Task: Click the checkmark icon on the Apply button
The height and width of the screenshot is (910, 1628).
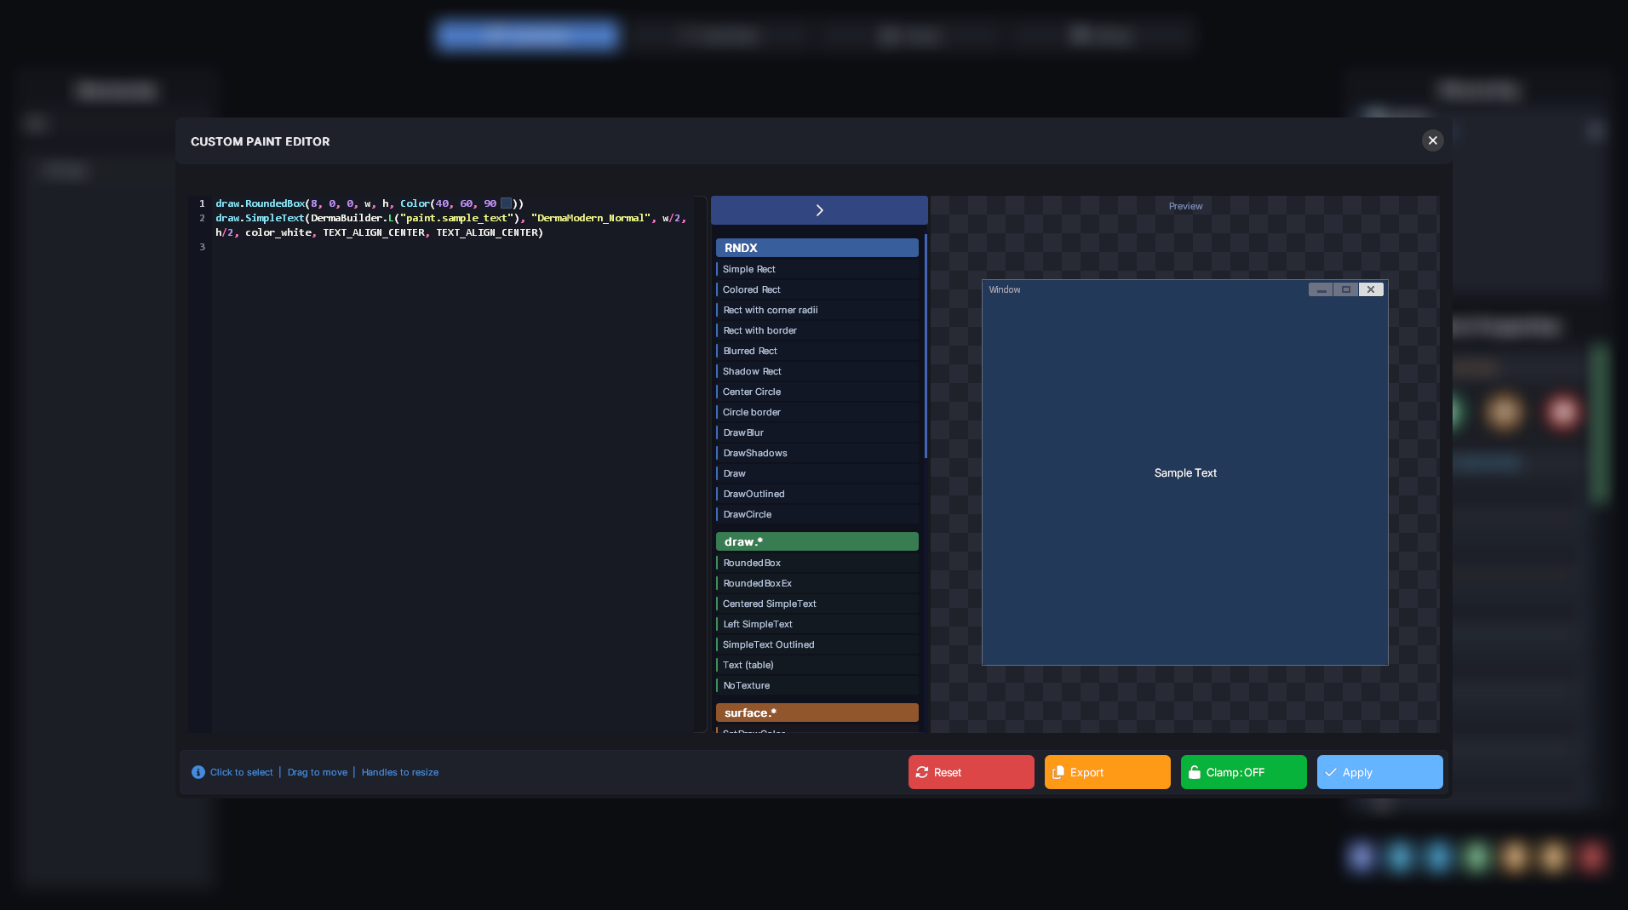Action: [x=1331, y=772]
